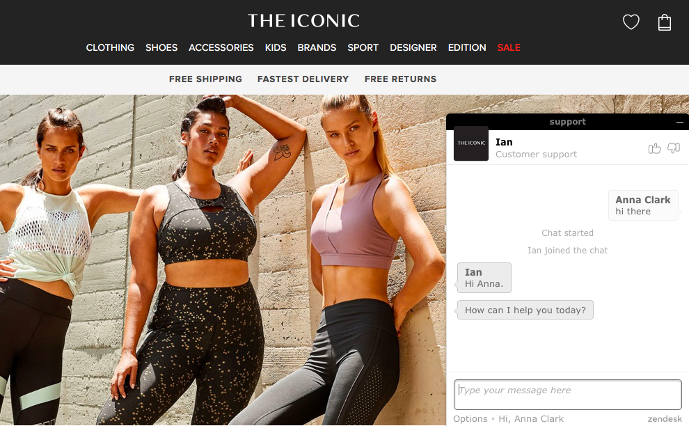Click THE ICONIC avatar in chat header

471,143
